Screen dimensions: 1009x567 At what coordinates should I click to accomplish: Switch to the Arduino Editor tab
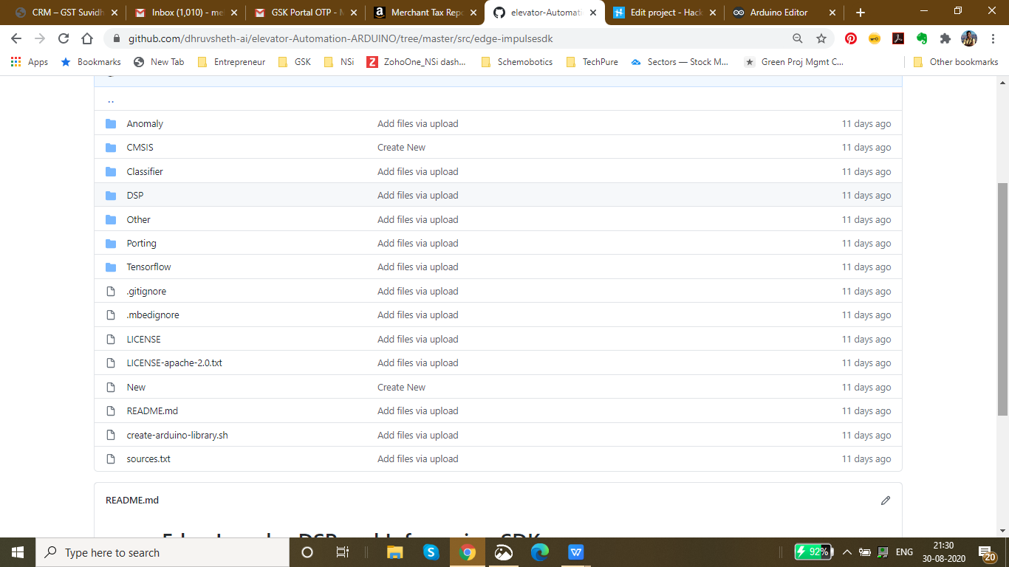pos(779,13)
